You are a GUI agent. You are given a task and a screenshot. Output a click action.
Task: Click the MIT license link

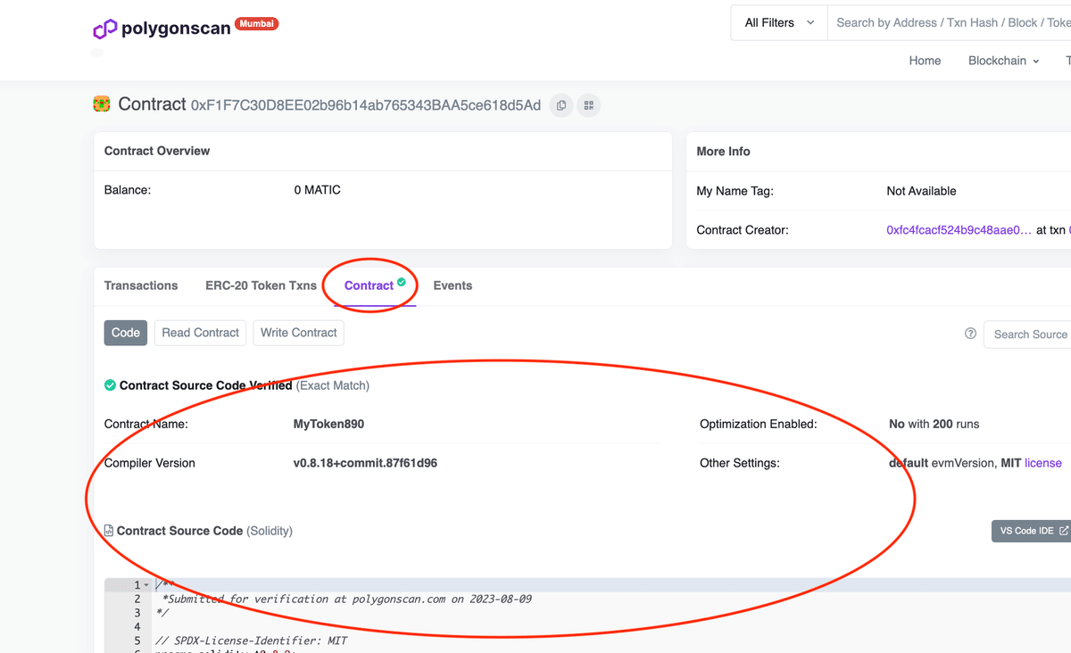pos(1043,463)
